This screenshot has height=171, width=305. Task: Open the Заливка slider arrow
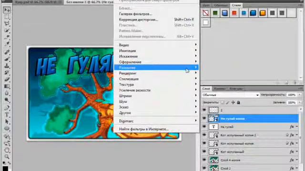(300, 103)
